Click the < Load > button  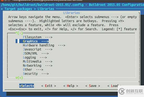tap(114, 86)
